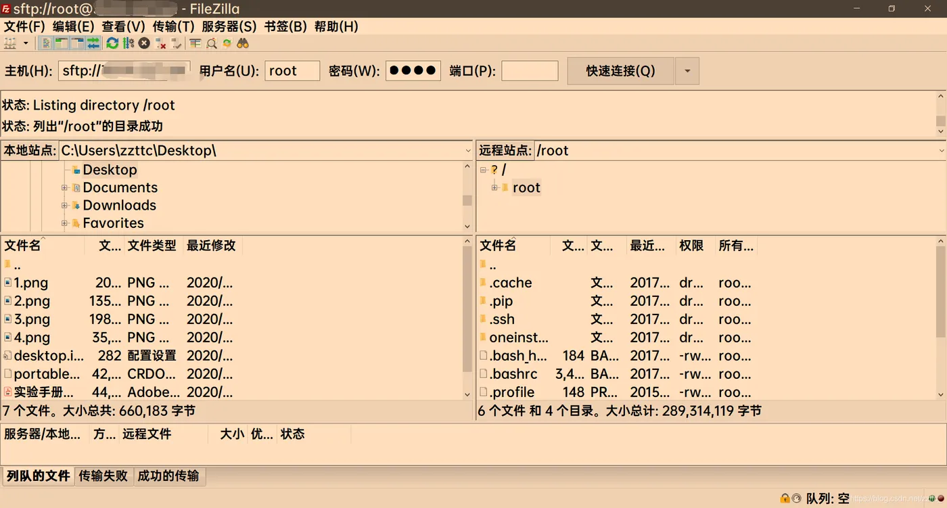Search remote files with binoculars icon

(243, 43)
